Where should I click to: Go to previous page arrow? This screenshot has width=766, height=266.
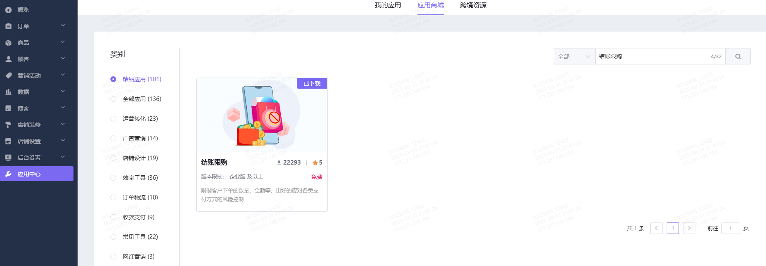point(656,228)
